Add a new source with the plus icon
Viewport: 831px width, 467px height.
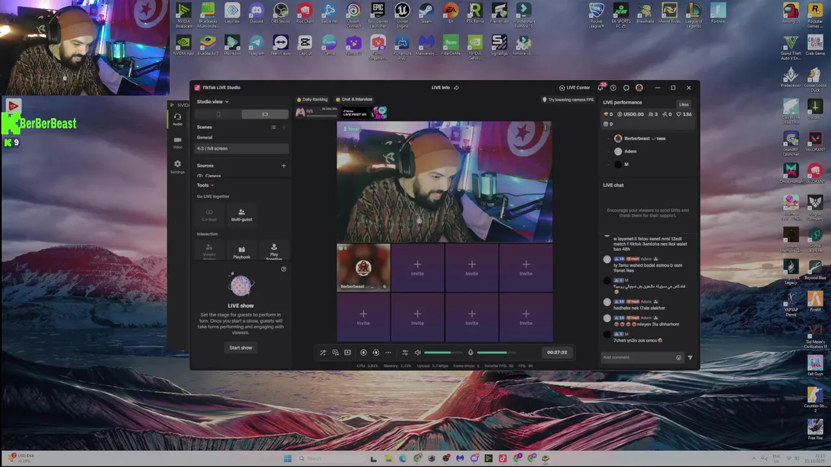click(x=283, y=165)
